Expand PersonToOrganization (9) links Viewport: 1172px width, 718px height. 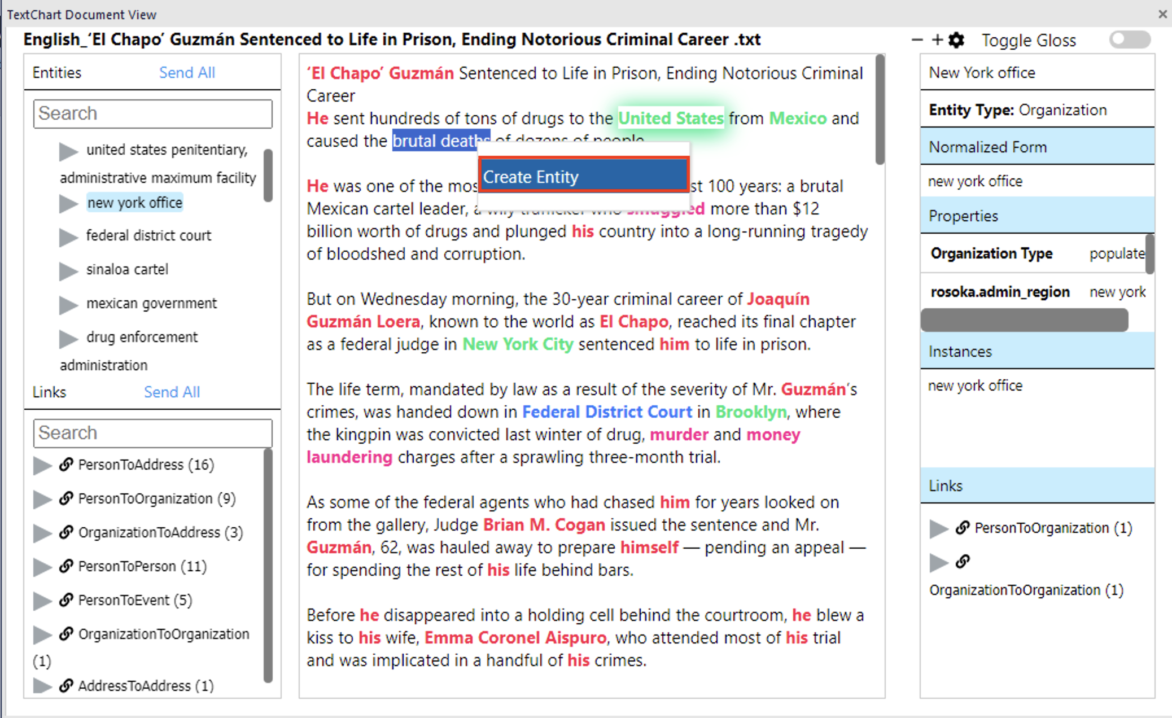click(x=42, y=500)
